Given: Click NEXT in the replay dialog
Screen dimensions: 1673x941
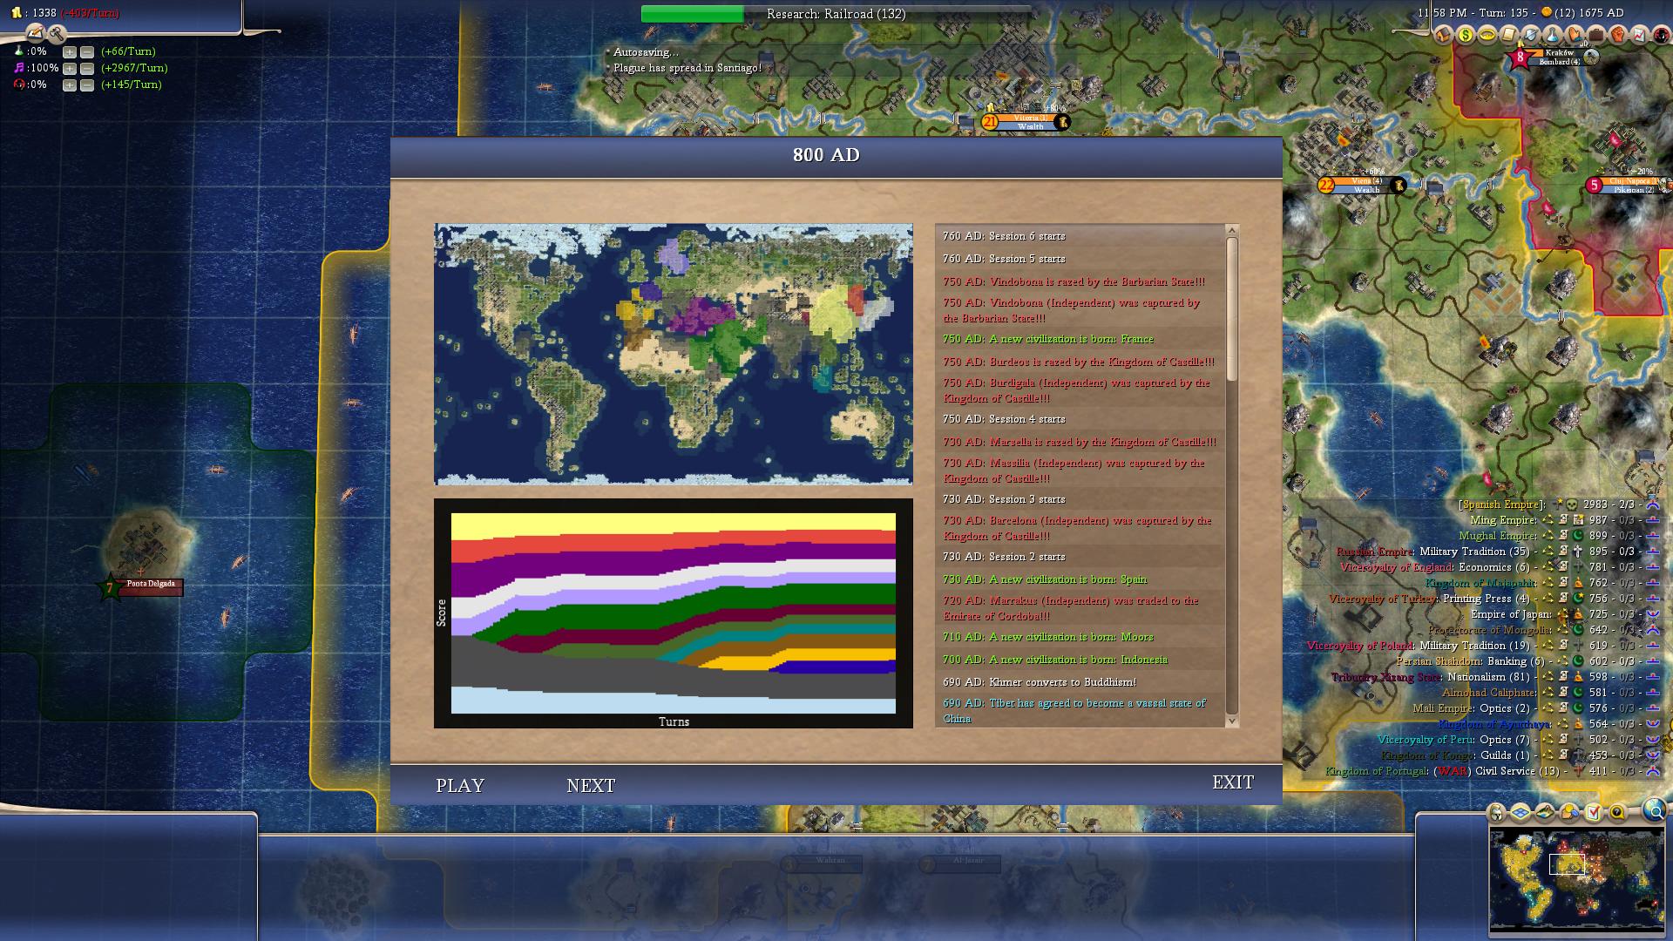Looking at the screenshot, I should (x=591, y=785).
